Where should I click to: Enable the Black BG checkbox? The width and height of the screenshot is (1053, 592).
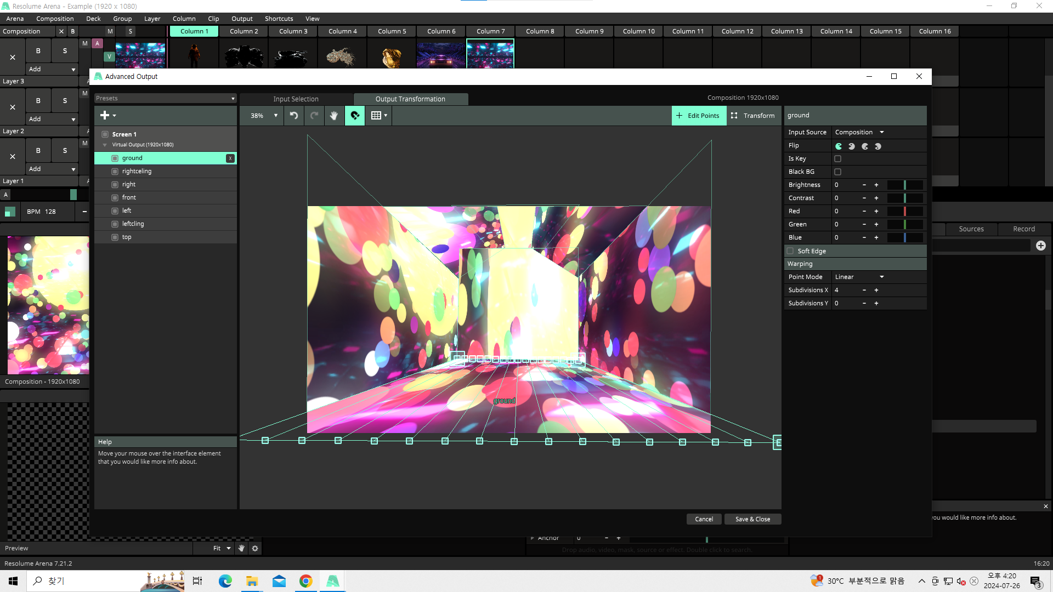click(837, 172)
